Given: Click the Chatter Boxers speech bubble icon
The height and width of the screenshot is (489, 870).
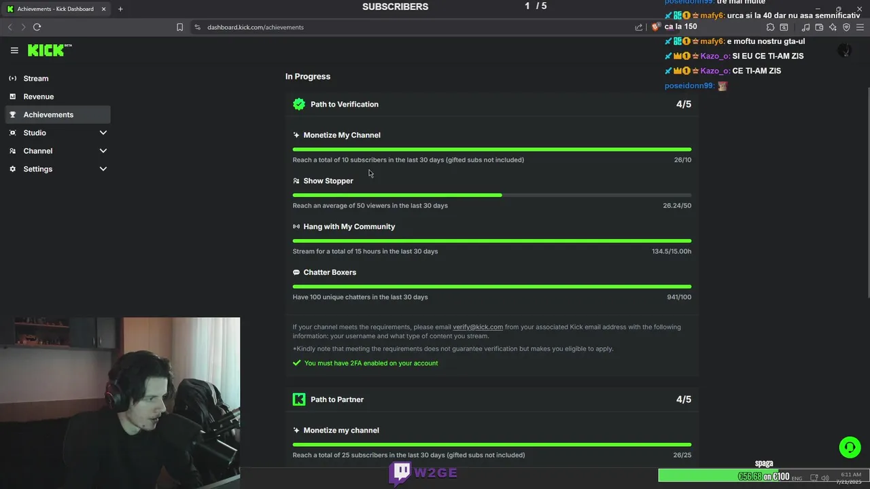Looking at the screenshot, I should coord(296,272).
